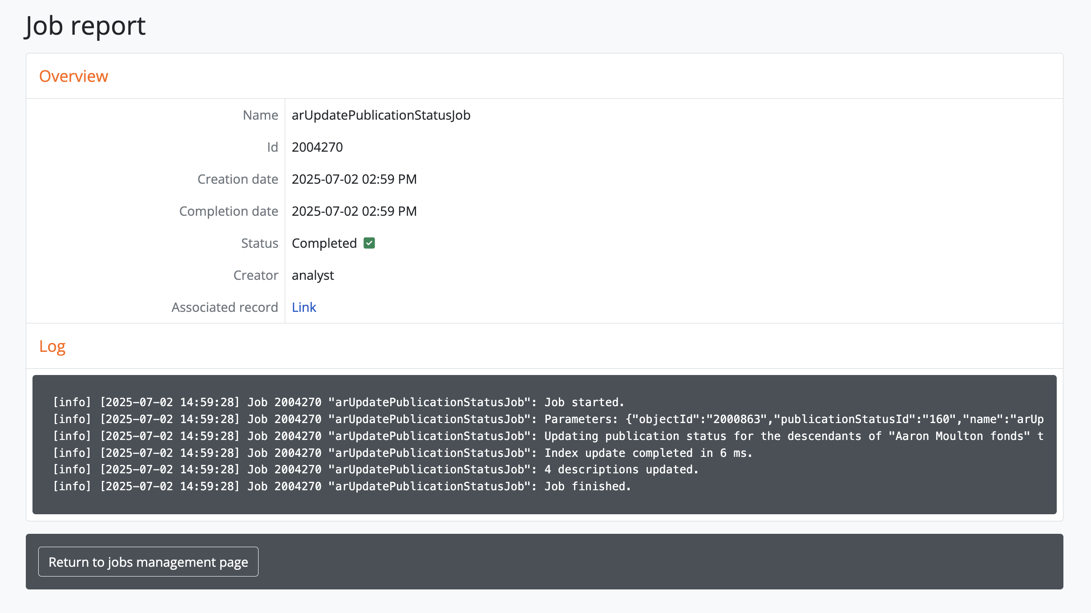Click the Creator value analyst
Screen dimensions: 1091x613
(313, 275)
